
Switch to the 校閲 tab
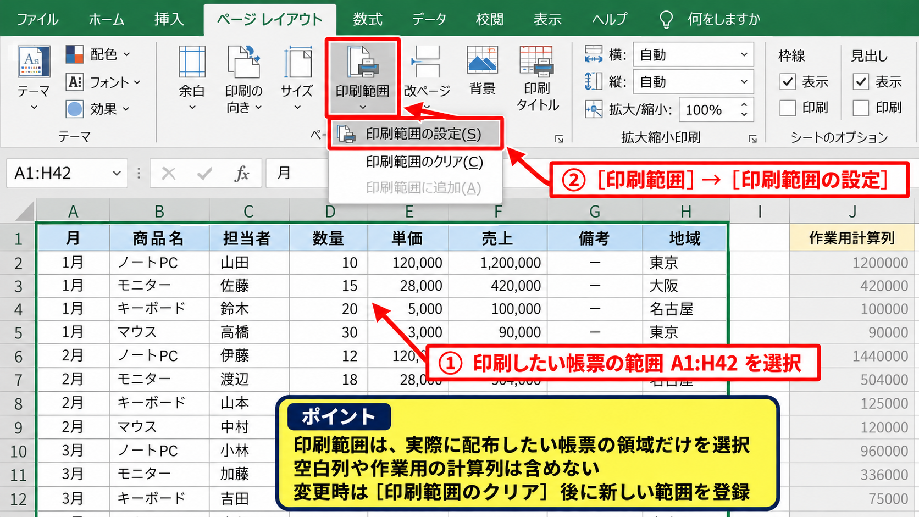click(489, 19)
